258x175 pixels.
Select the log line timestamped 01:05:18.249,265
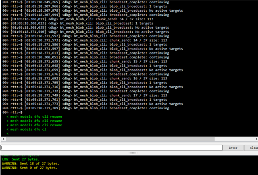point(86,2)
